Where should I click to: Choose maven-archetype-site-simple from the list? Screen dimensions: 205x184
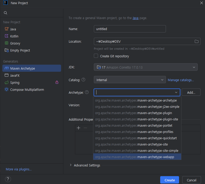pyautogui.click(x=137, y=150)
